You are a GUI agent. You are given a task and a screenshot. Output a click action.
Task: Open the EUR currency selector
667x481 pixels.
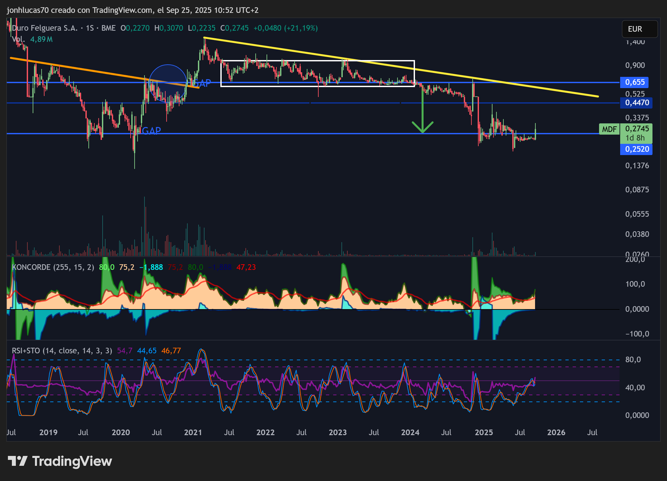point(639,29)
